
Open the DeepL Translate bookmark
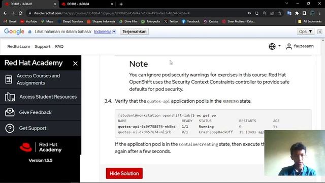point(70,21)
